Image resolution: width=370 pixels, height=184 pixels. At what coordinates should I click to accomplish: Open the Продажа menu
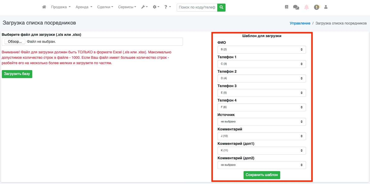point(61,7)
